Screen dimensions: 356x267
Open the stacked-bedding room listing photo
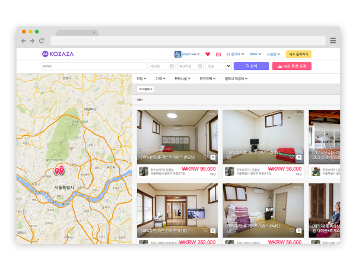coord(263,211)
